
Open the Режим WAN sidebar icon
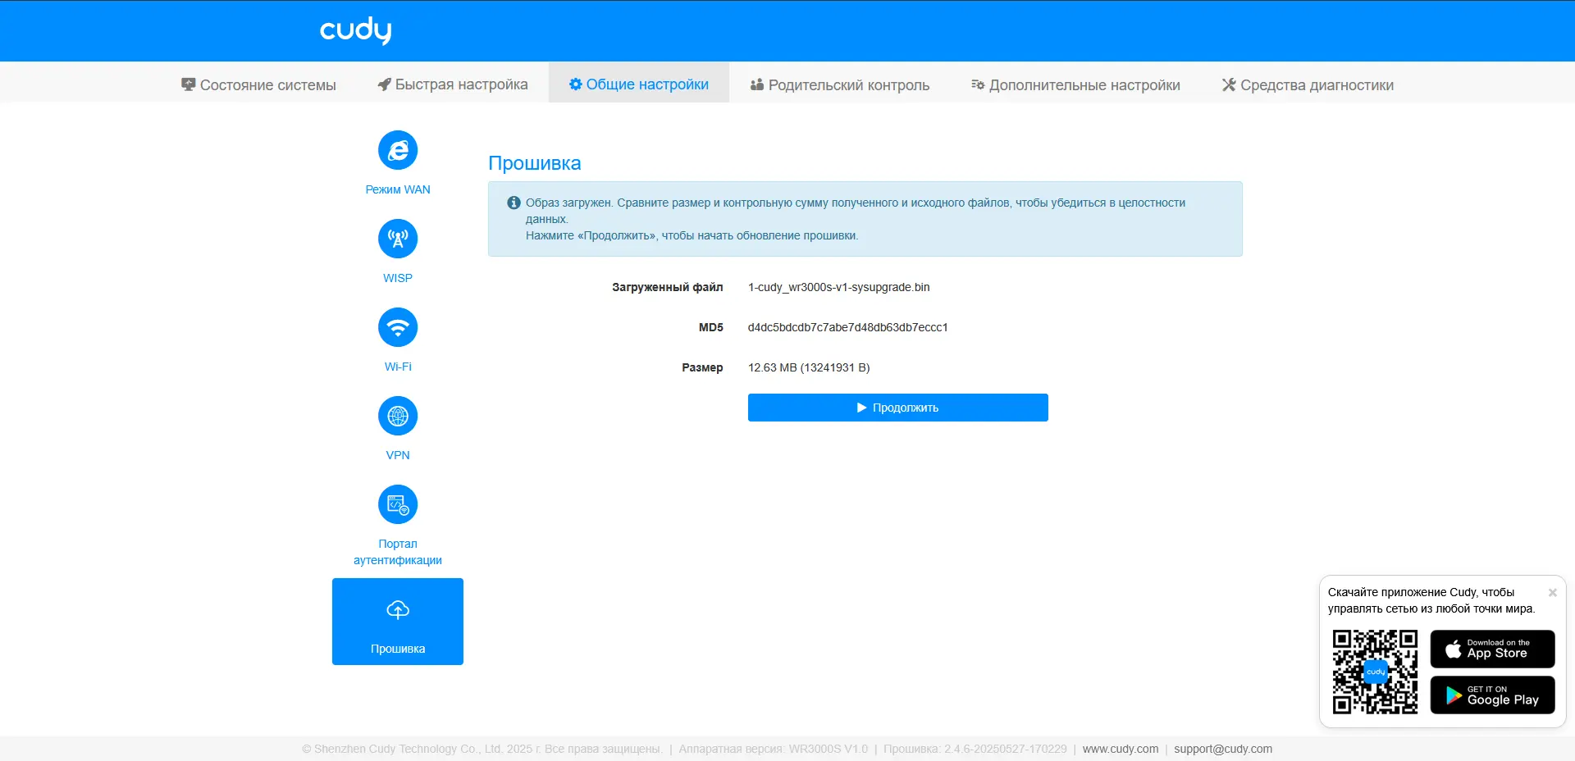(x=398, y=151)
